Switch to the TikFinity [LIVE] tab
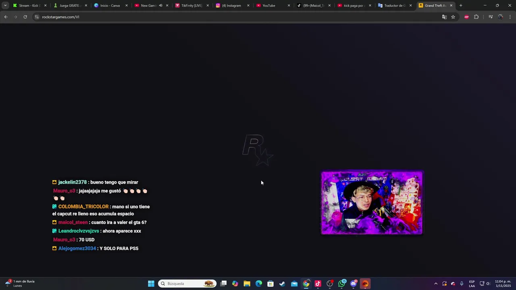Image resolution: width=516 pixels, height=290 pixels. pyautogui.click(x=191, y=6)
